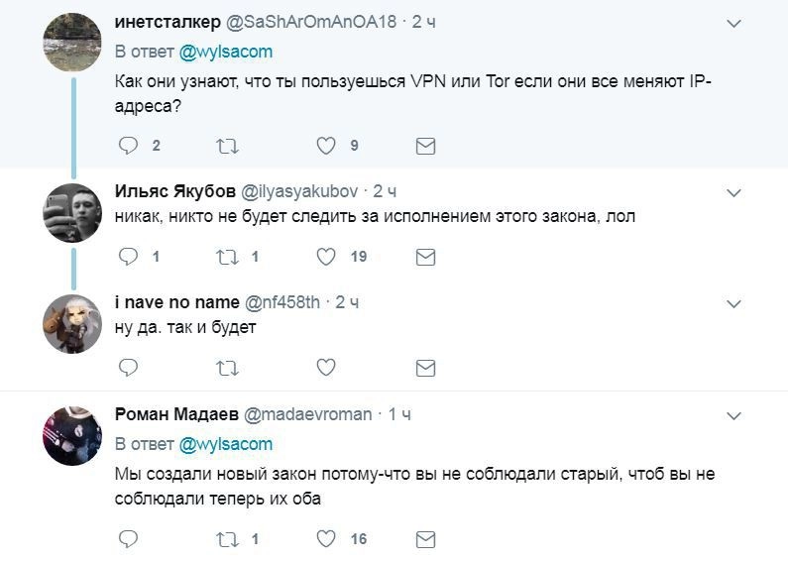This screenshot has height=562, width=788.
Task: Retweet Роман Мадаев's tweet about new law
Action: [x=227, y=539]
